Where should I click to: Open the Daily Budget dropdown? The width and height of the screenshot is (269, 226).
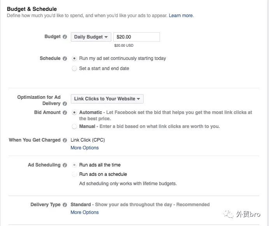[x=91, y=37]
